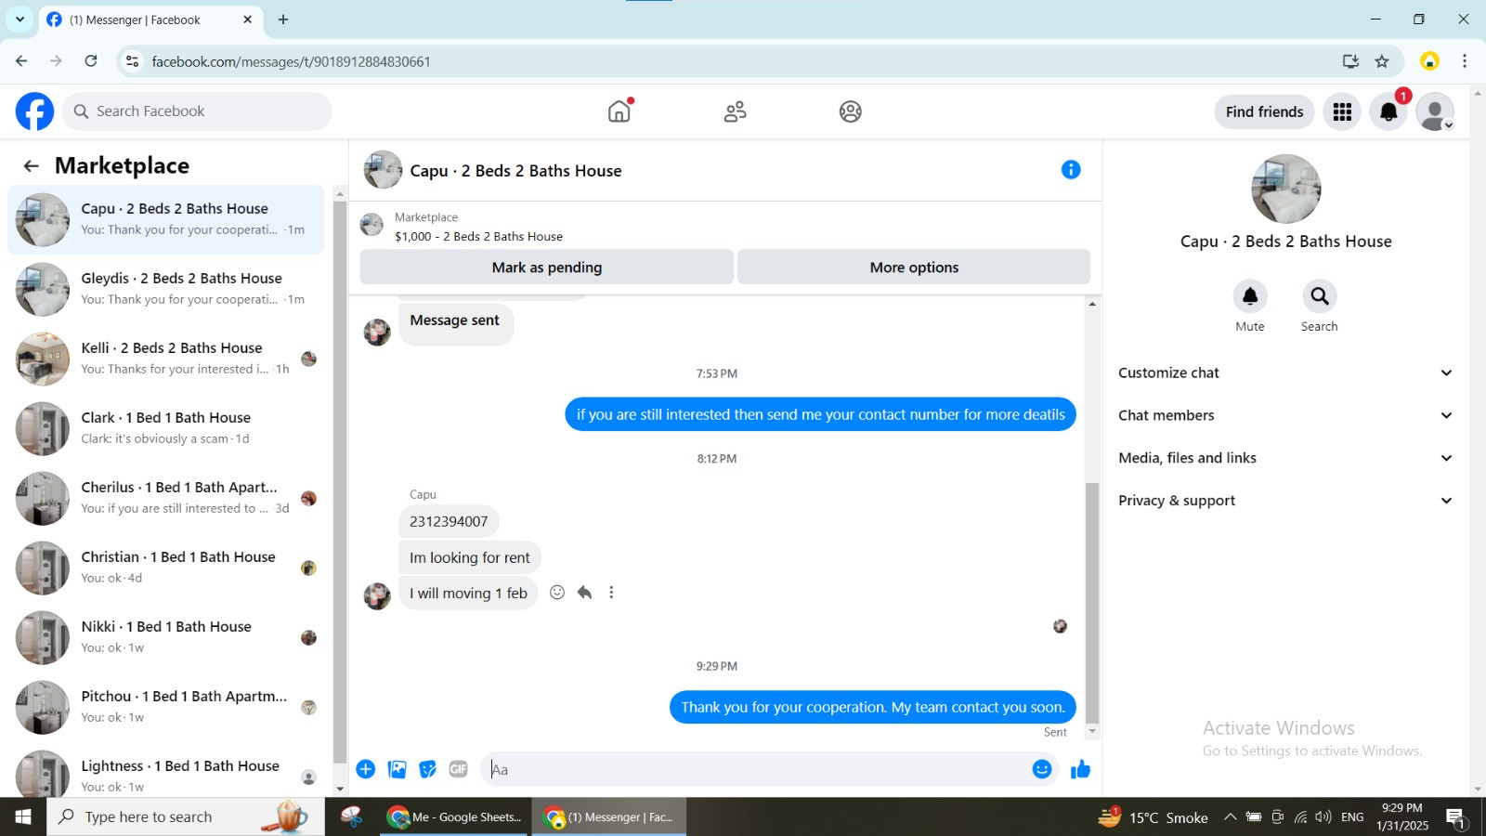The width and height of the screenshot is (1486, 836).
Task: Open the emoji picker in message box
Action: click(x=1042, y=769)
